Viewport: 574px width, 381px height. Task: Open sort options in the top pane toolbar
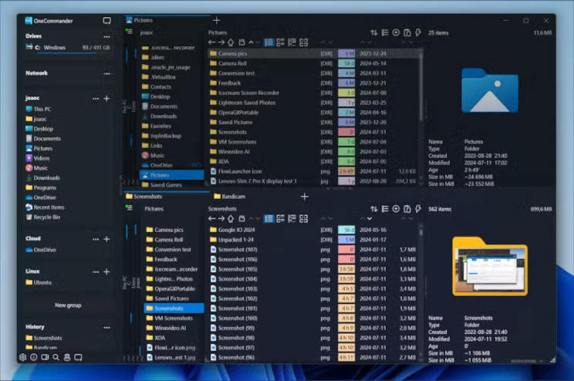(374, 33)
